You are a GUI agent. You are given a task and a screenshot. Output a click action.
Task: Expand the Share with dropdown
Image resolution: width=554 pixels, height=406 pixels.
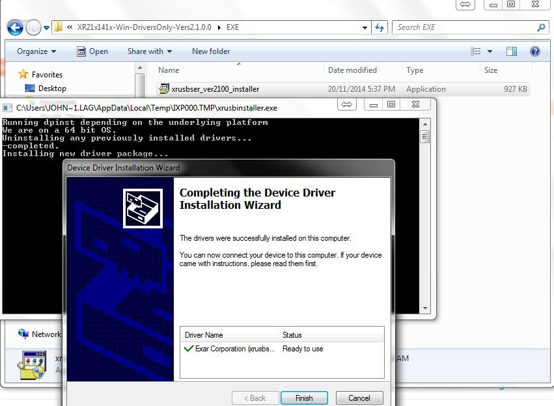149,51
